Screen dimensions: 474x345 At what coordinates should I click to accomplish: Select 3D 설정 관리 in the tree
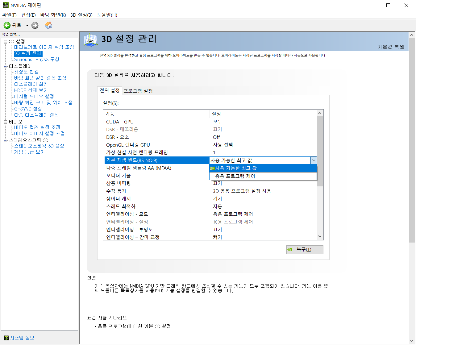28,53
